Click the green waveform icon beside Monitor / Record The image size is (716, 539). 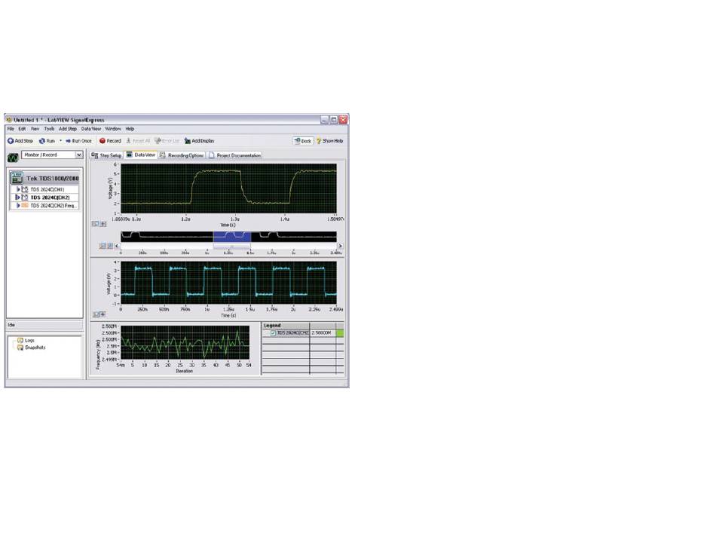click(x=13, y=158)
